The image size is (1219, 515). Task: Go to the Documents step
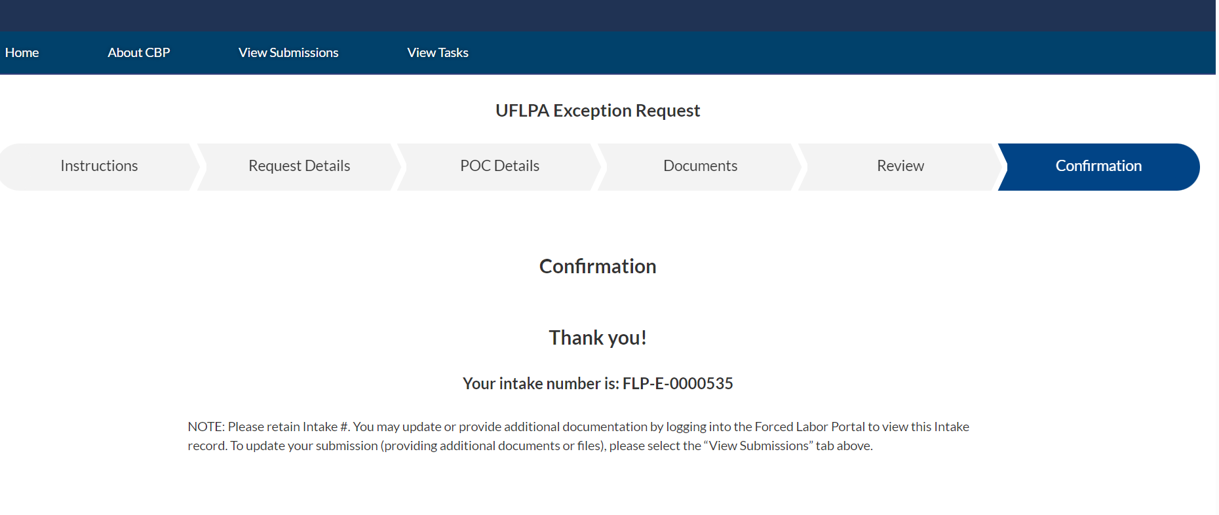pos(700,166)
